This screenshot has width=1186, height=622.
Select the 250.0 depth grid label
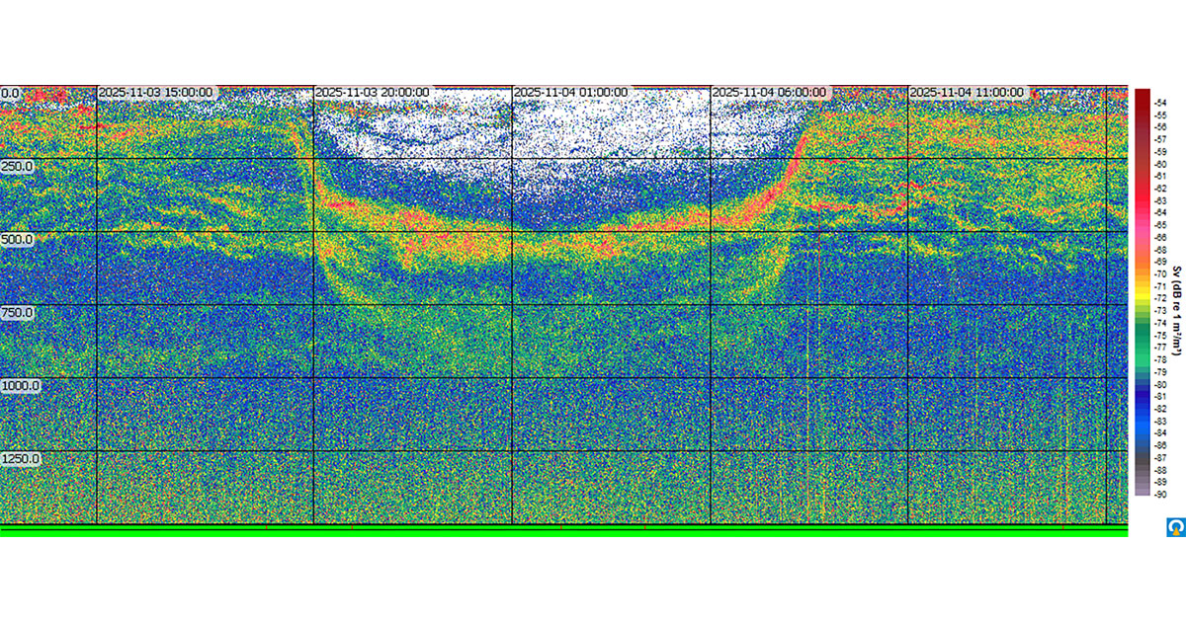pos(17,166)
